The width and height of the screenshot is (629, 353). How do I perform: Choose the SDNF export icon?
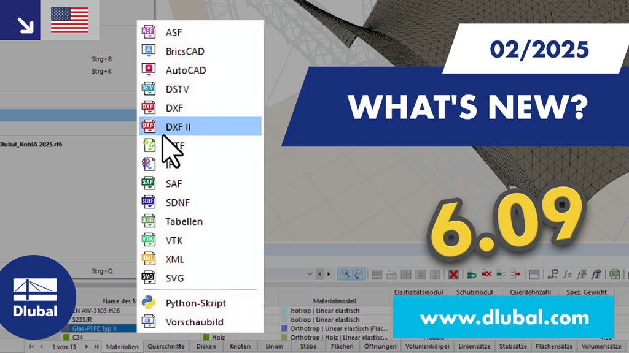[149, 202]
